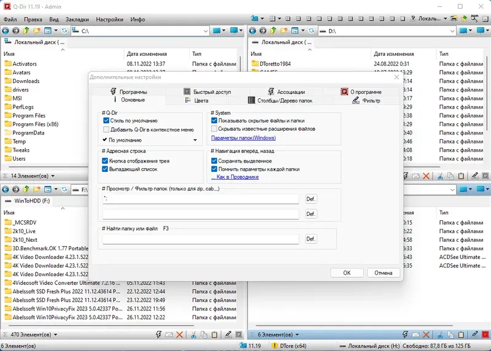Open the 'Локаль...' language dropdown
This screenshot has height=351, width=491.
pyautogui.click(x=445, y=18)
